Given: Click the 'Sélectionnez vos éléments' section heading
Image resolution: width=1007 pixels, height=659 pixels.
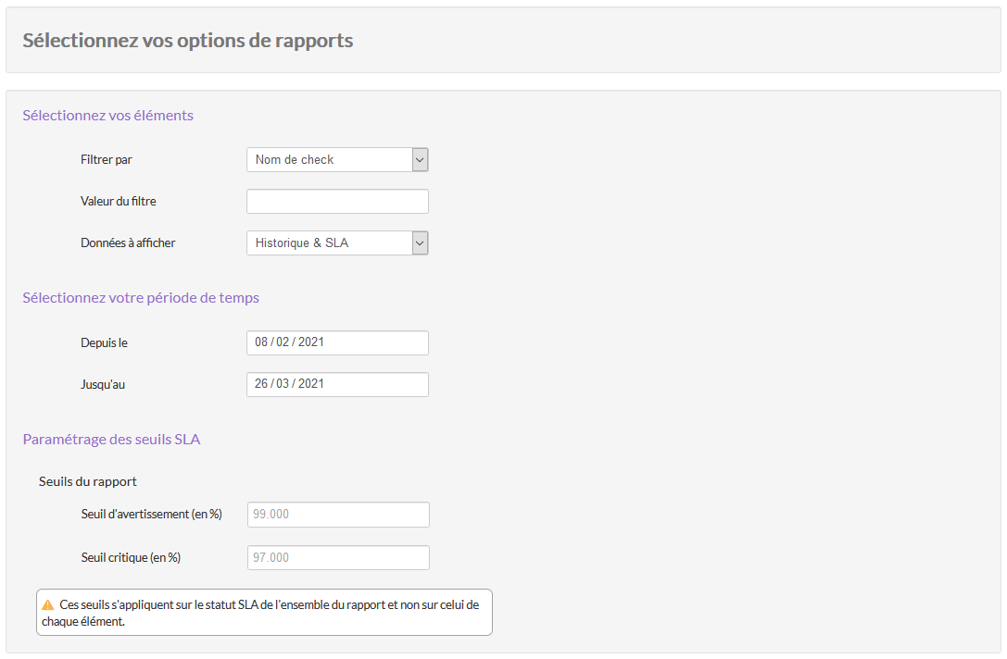Looking at the screenshot, I should pos(107,116).
